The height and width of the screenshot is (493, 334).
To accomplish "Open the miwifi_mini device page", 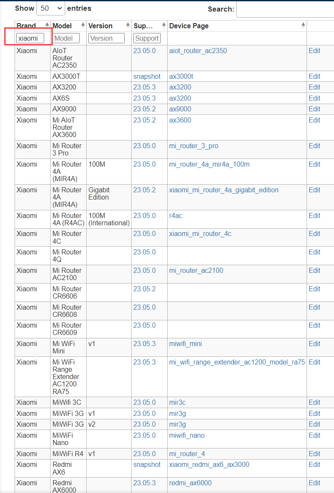I will [x=185, y=344].
